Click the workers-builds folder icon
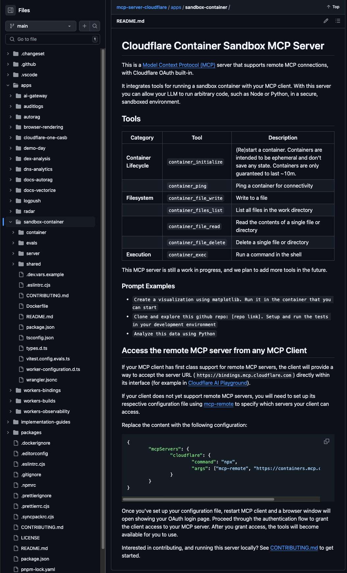Image resolution: width=347 pixels, height=573 pixels. pyautogui.click(x=18, y=401)
